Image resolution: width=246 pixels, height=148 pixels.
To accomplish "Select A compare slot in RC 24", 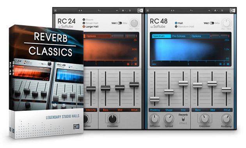I will [123, 11].
